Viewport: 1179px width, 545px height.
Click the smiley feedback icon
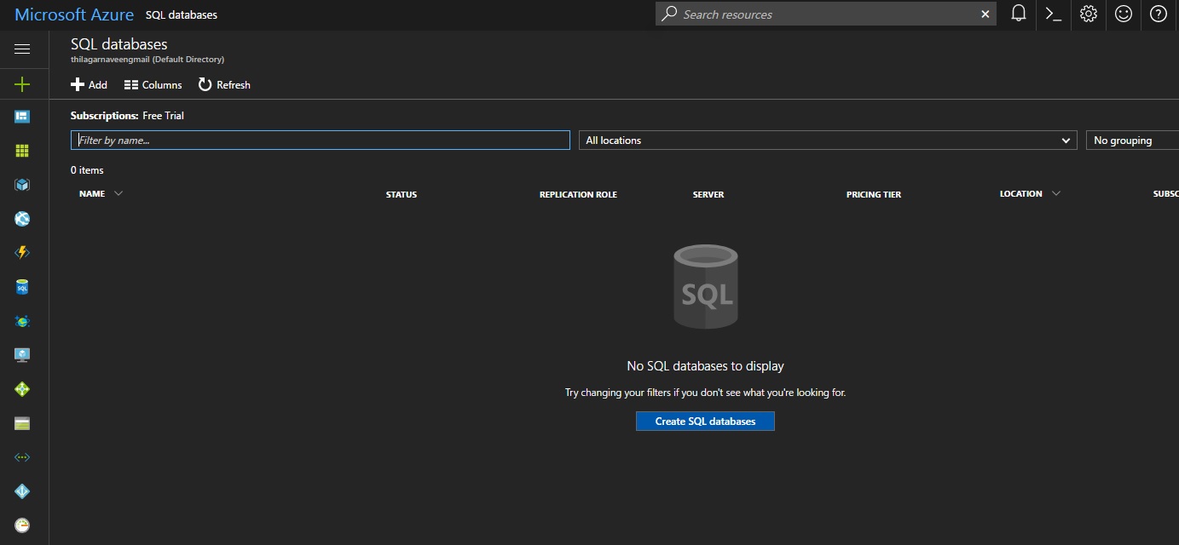1123,14
